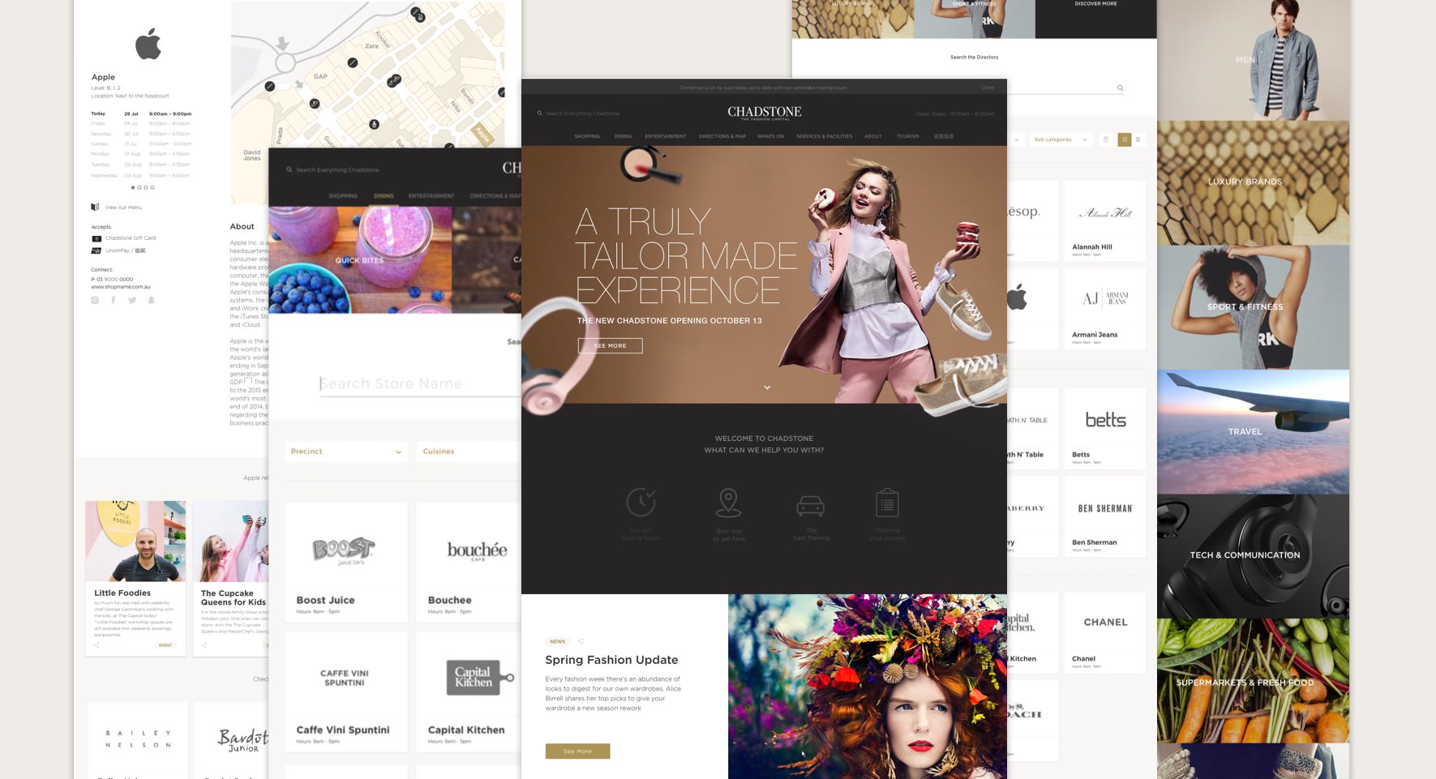Select the last carousel dot under trading hours
Viewport: 1436px width, 779px height.
tap(152, 187)
